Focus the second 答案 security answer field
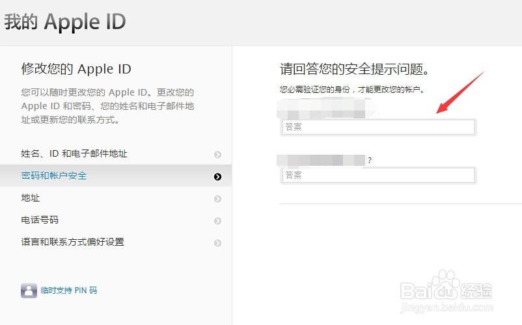Image resolution: width=522 pixels, height=325 pixels. pyautogui.click(x=378, y=175)
